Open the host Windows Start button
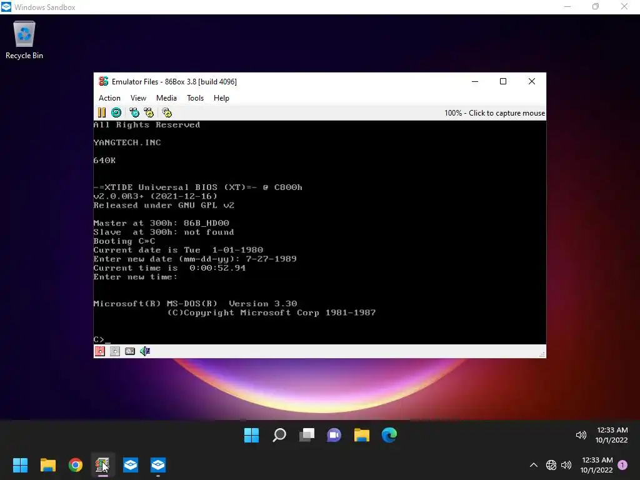Viewport: 640px width, 480px height. 21,465
